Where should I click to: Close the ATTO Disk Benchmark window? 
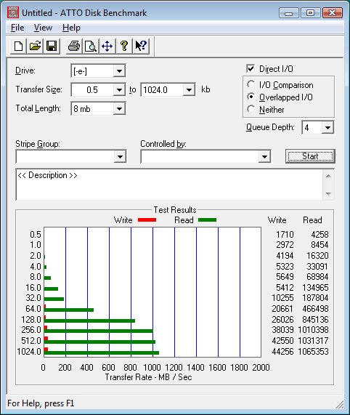pyautogui.click(x=333, y=12)
